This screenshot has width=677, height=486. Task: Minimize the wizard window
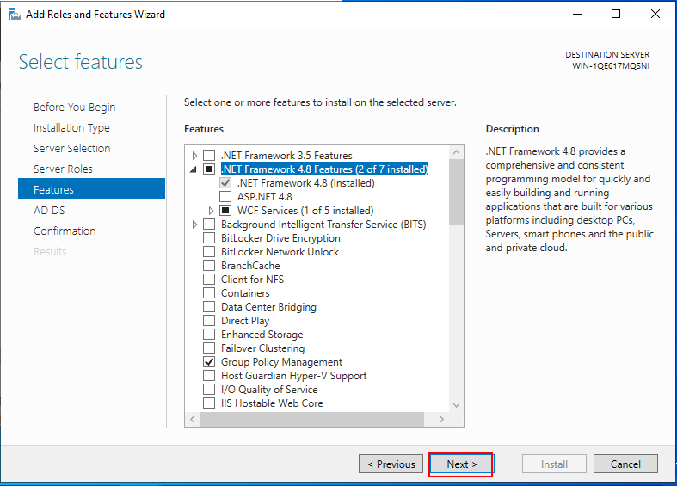[x=577, y=14]
